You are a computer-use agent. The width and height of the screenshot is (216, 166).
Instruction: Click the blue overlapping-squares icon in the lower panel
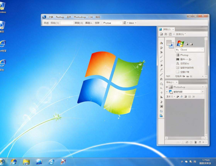coord(171,92)
